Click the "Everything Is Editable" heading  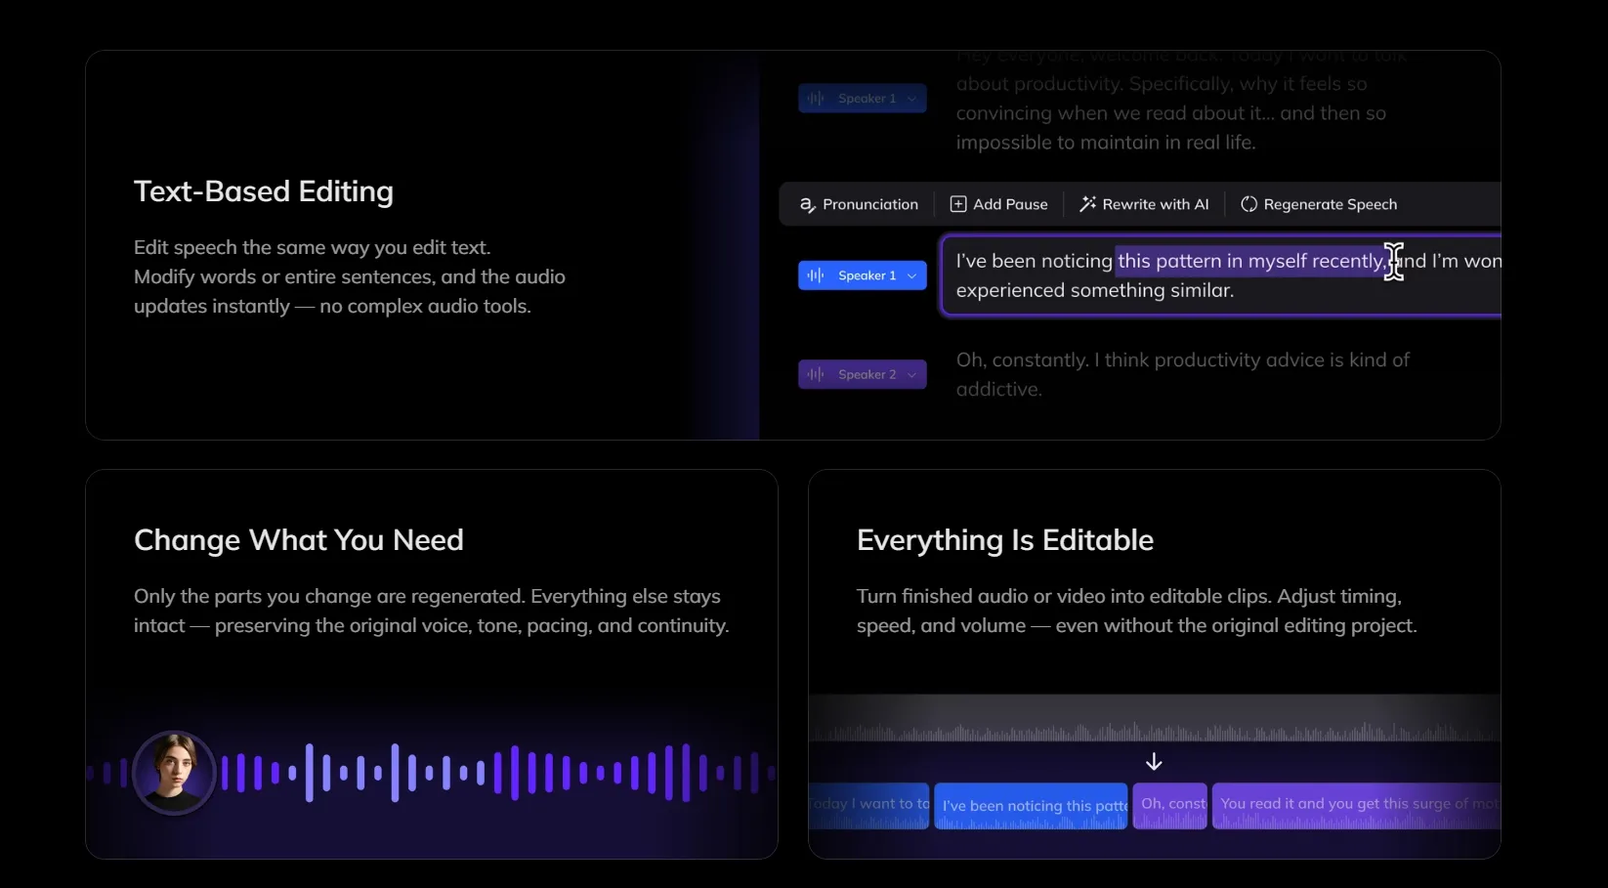1005,540
